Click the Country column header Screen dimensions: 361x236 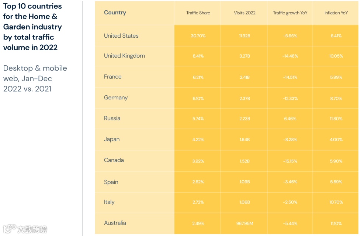coord(115,13)
